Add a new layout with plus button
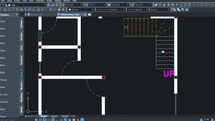This screenshot has height=121, width=215. [74, 116]
